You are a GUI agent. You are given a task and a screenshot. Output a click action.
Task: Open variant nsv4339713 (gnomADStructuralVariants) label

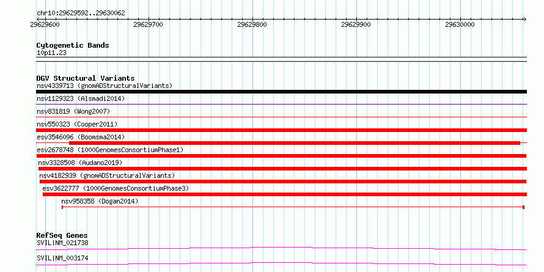[x=105, y=86]
